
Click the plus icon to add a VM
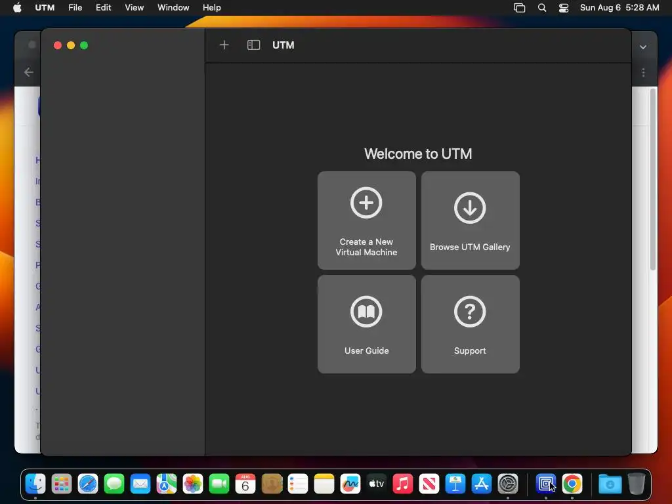pos(224,45)
